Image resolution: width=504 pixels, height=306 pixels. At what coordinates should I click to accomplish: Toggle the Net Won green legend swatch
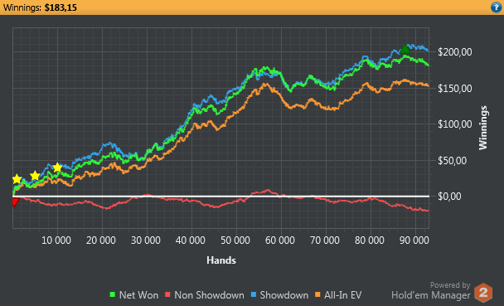[x=113, y=294]
